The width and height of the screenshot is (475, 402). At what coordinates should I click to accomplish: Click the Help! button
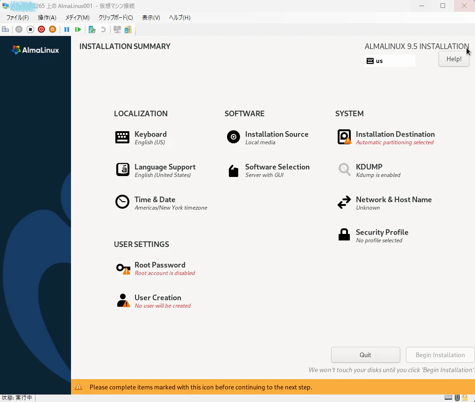454,59
